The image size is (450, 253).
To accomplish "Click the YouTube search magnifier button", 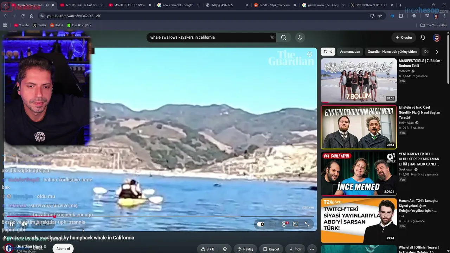I will coord(284,38).
